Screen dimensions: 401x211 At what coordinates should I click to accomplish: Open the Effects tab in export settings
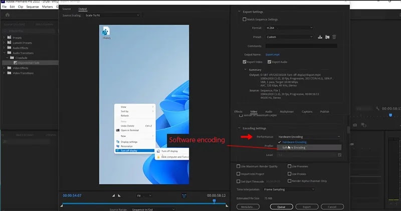click(x=239, y=111)
